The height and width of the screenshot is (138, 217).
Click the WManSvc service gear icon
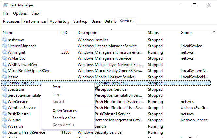(x=5, y=58)
